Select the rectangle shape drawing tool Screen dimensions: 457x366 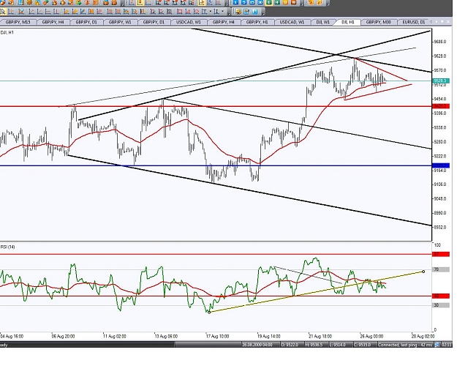(180, 12)
